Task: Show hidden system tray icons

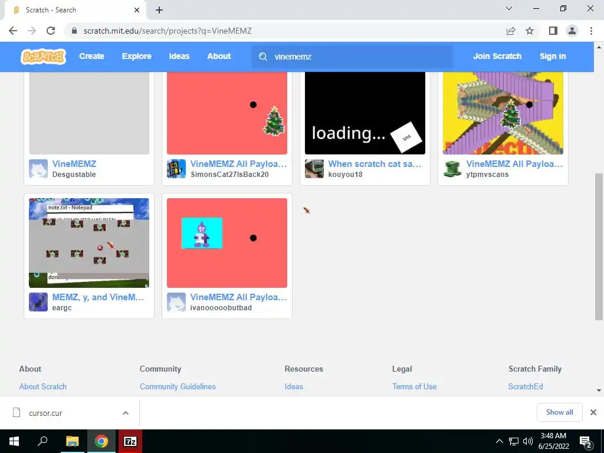Action: click(499, 441)
